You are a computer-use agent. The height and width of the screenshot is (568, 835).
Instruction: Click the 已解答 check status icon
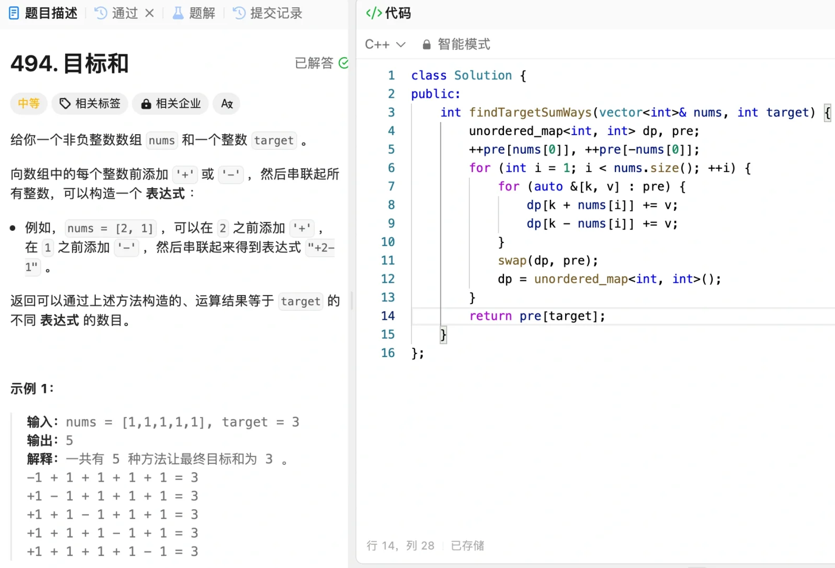tap(344, 63)
